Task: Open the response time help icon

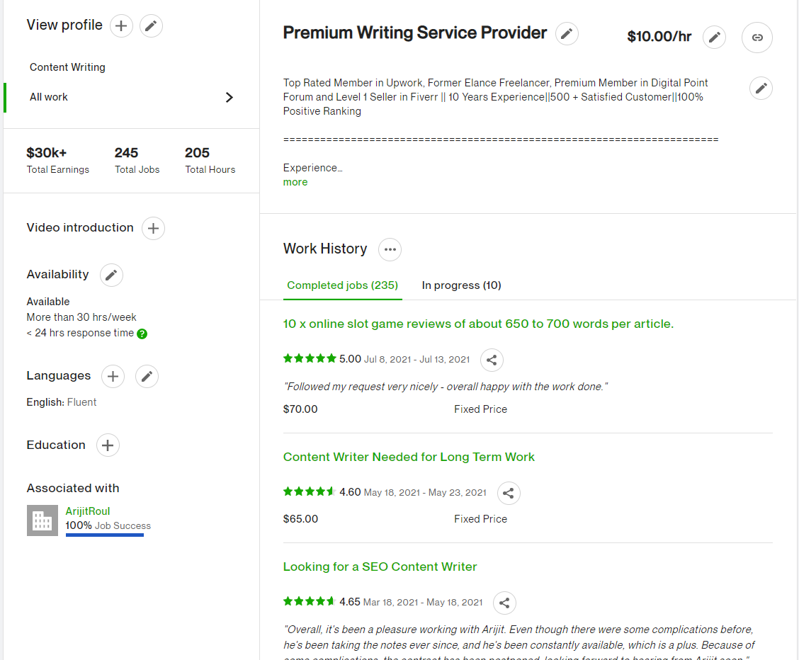Action: coord(142,334)
